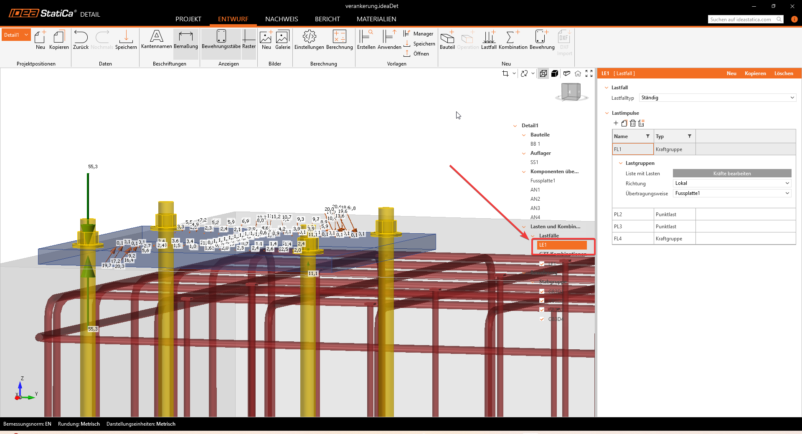Uncheck the GB3D4 reinforcement checkbox
The height and width of the screenshot is (434, 802).
click(x=542, y=319)
